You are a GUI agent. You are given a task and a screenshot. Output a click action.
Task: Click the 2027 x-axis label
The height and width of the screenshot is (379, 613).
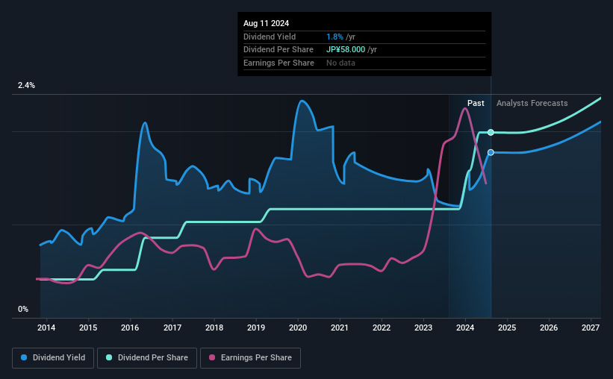tap(591, 328)
